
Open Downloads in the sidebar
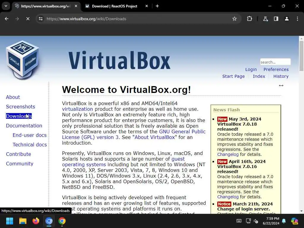(19, 116)
